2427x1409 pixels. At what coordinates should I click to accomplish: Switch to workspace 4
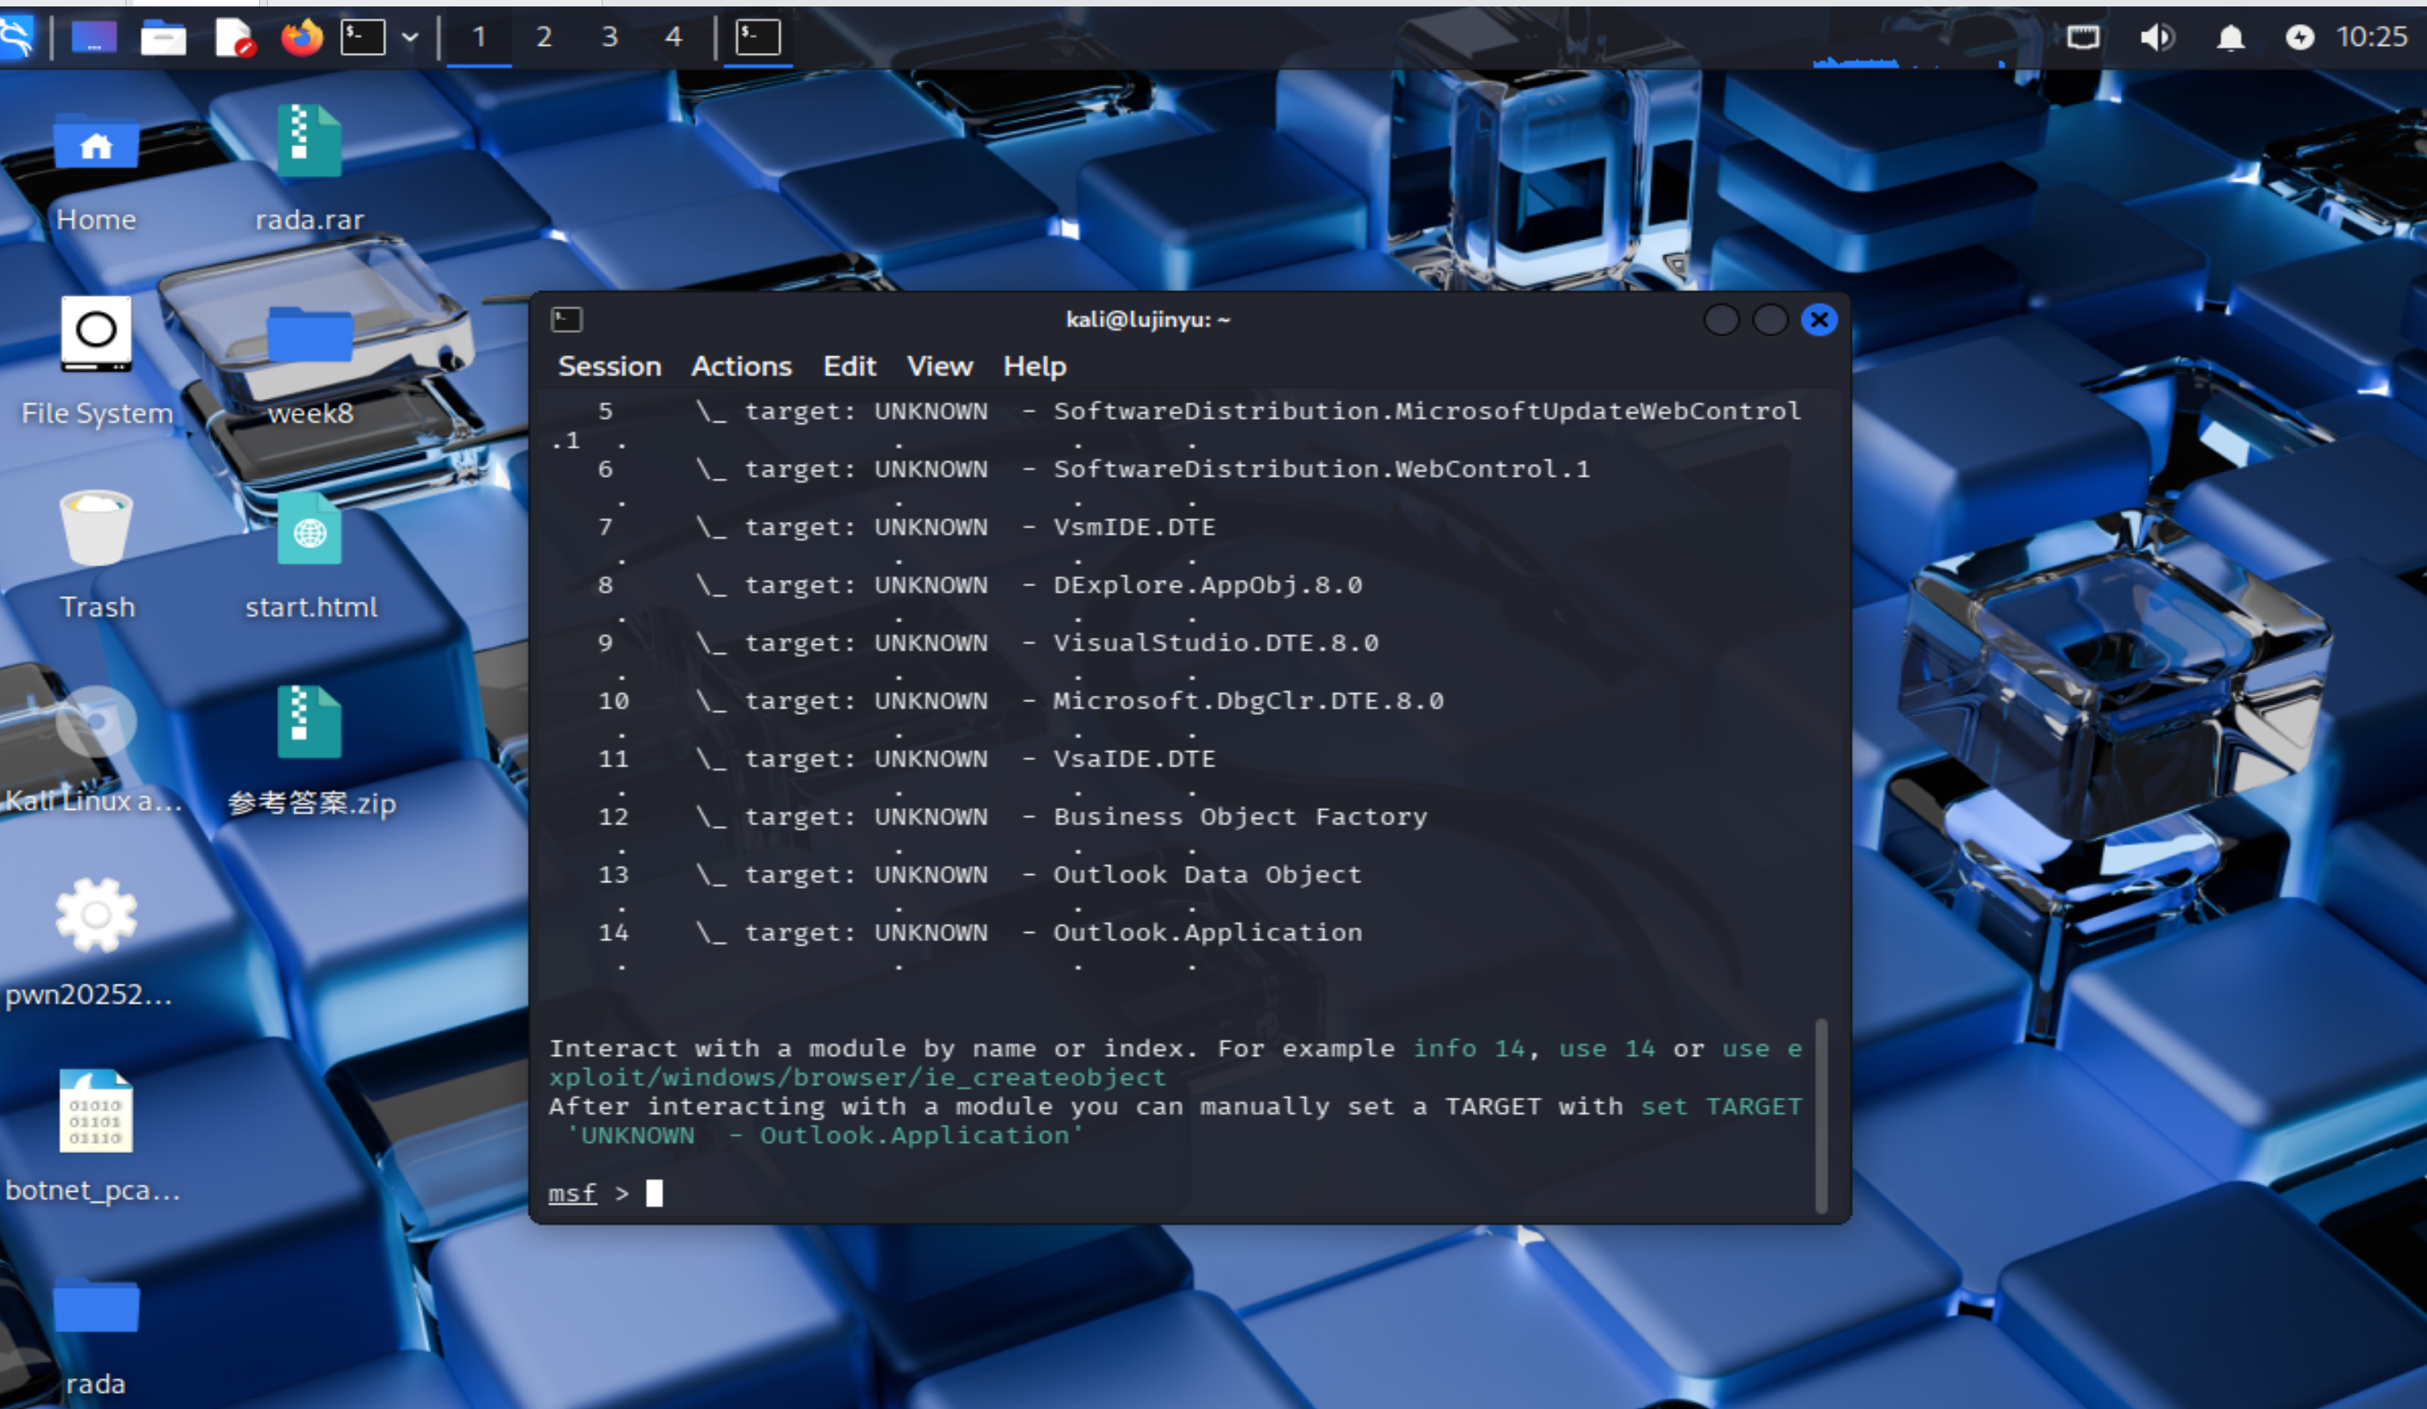[674, 38]
